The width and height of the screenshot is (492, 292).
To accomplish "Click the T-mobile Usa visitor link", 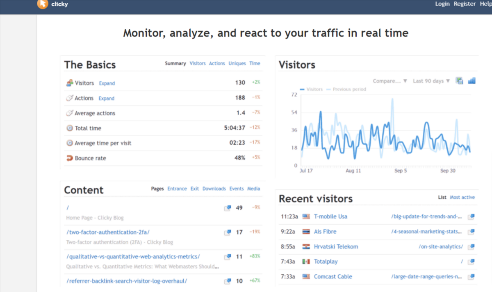I will pos(330,216).
